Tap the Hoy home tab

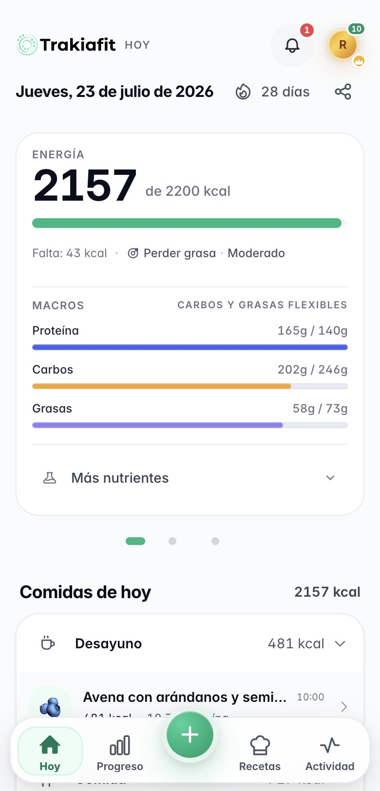pos(50,751)
